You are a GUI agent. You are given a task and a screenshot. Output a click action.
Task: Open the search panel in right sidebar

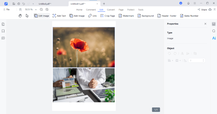(x=214, y=31)
